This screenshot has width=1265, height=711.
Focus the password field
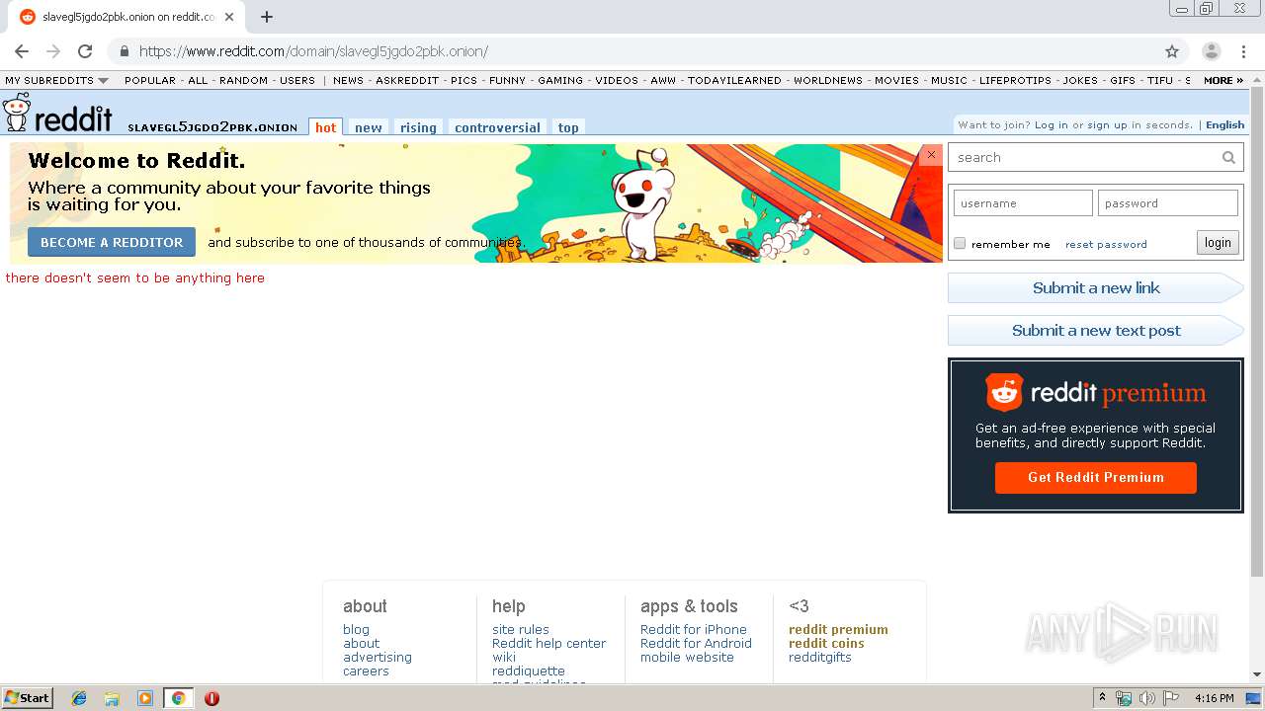(1167, 202)
